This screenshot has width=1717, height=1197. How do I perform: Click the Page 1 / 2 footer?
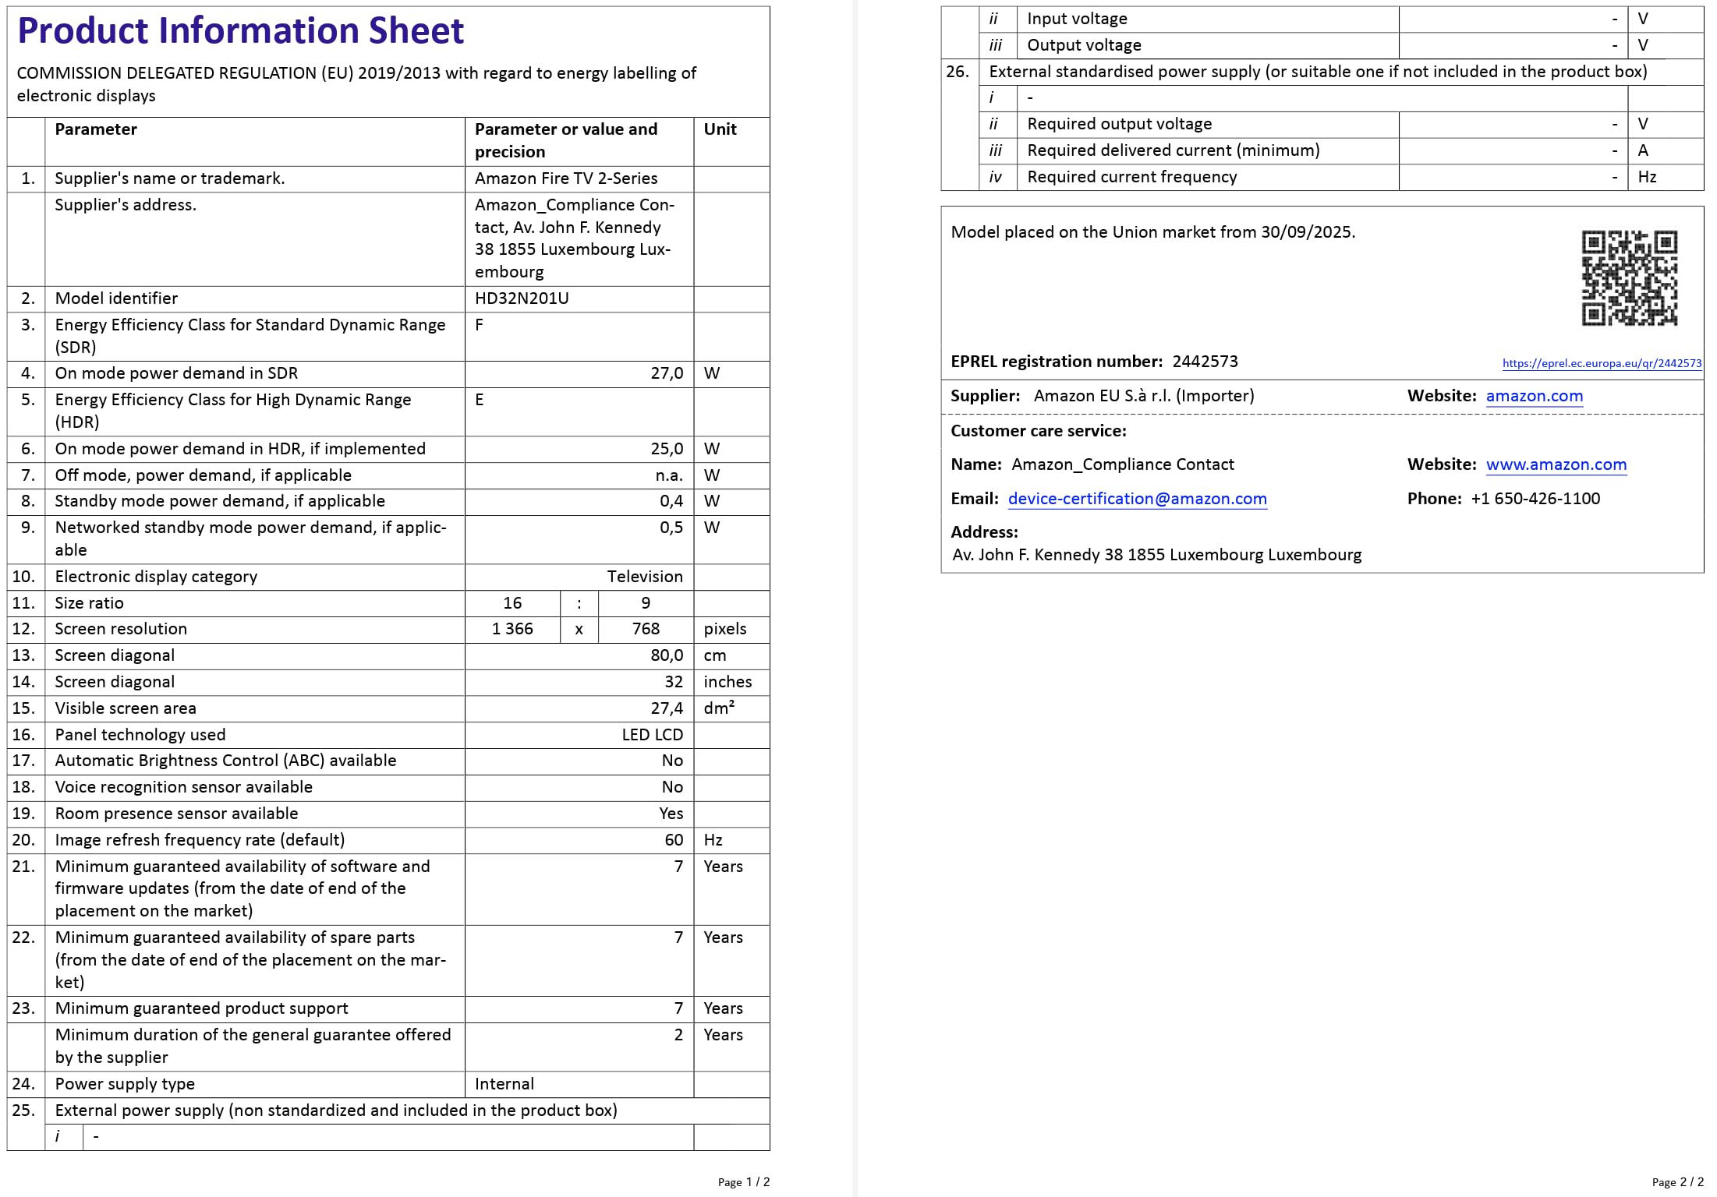tap(743, 1182)
